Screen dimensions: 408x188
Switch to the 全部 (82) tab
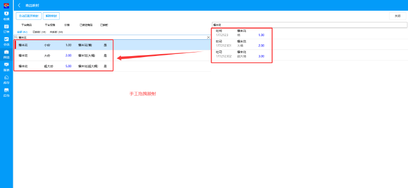pyautogui.click(x=22, y=32)
